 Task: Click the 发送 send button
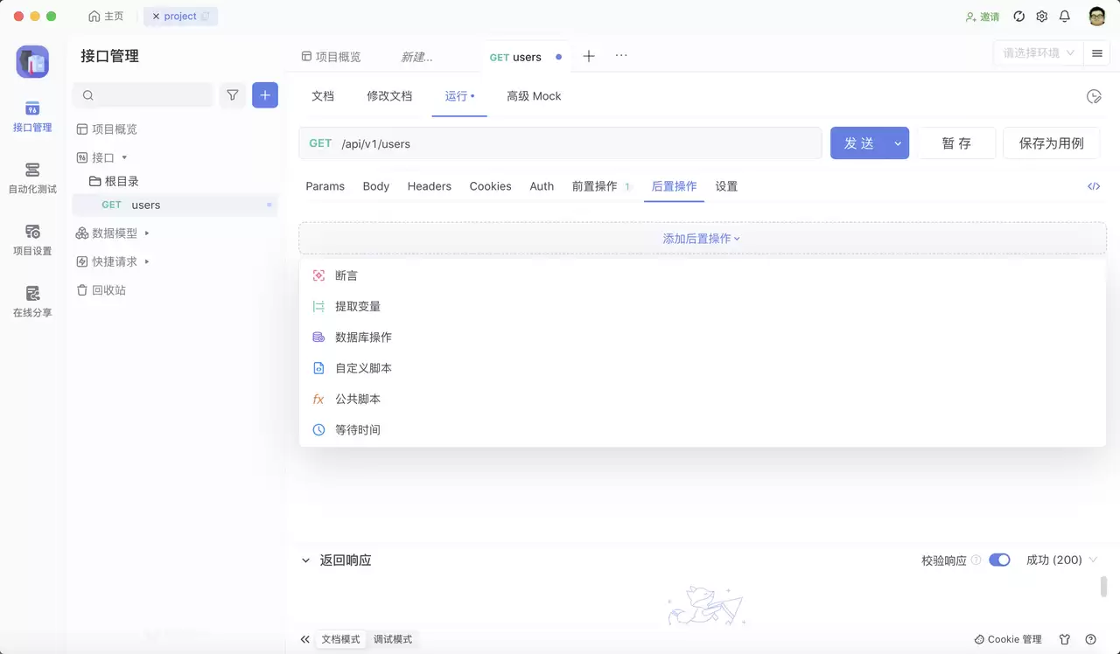click(x=858, y=143)
